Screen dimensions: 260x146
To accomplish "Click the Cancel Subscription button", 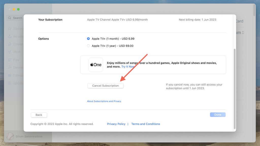I will tap(105, 86).
